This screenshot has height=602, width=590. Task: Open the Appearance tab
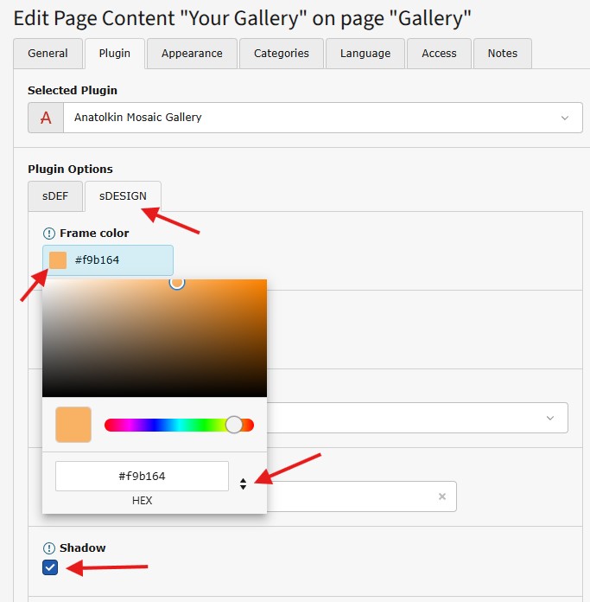(192, 54)
